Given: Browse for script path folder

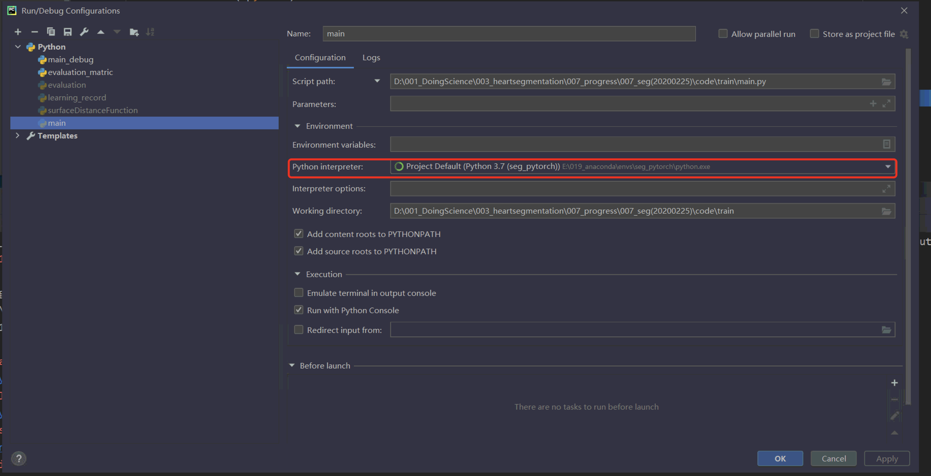Looking at the screenshot, I should (x=886, y=82).
